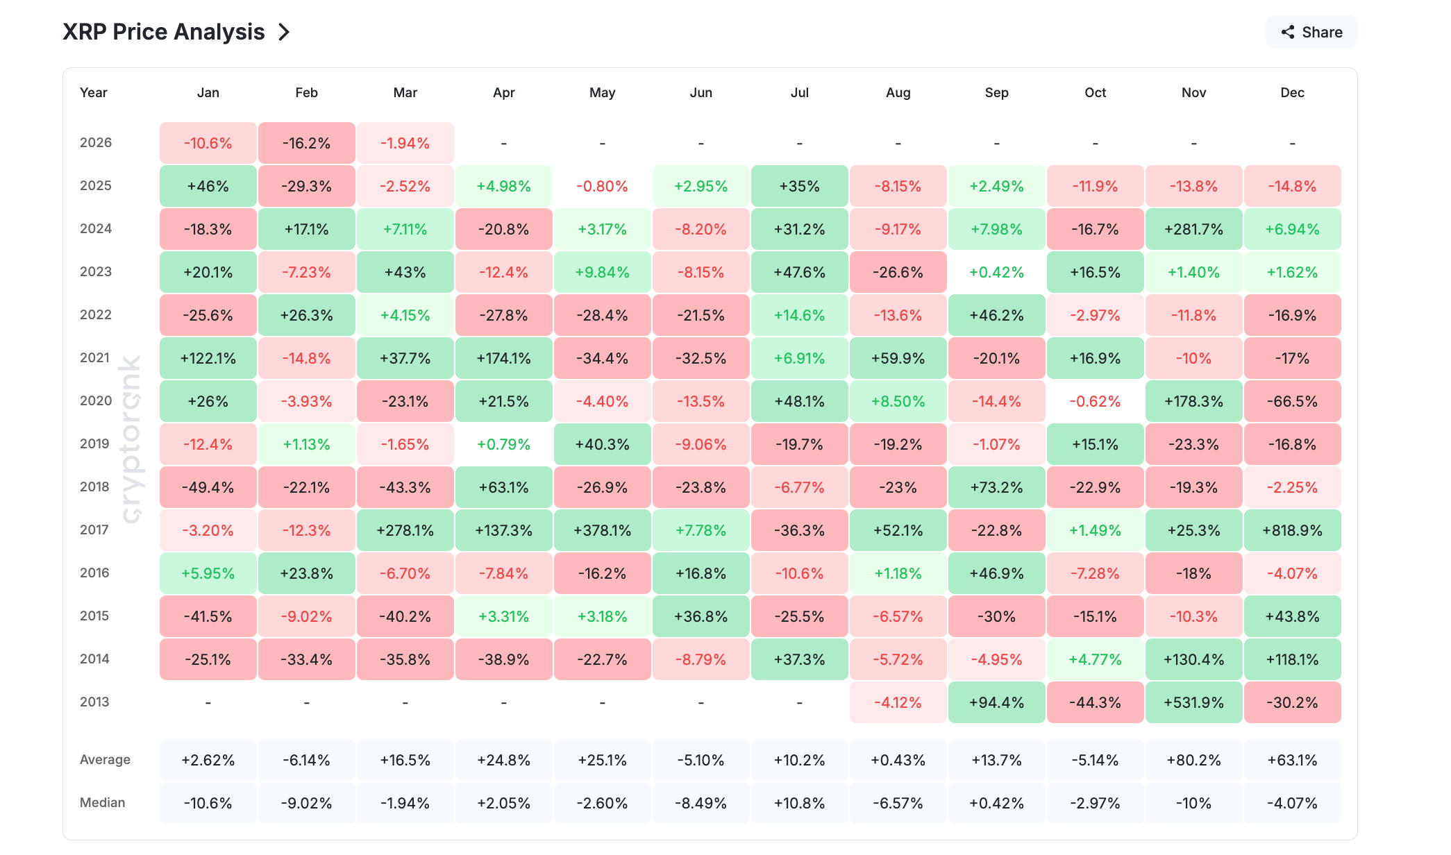Select the Jan column header
This screenshot has width=1451, height=855.
tap(208, 92)
